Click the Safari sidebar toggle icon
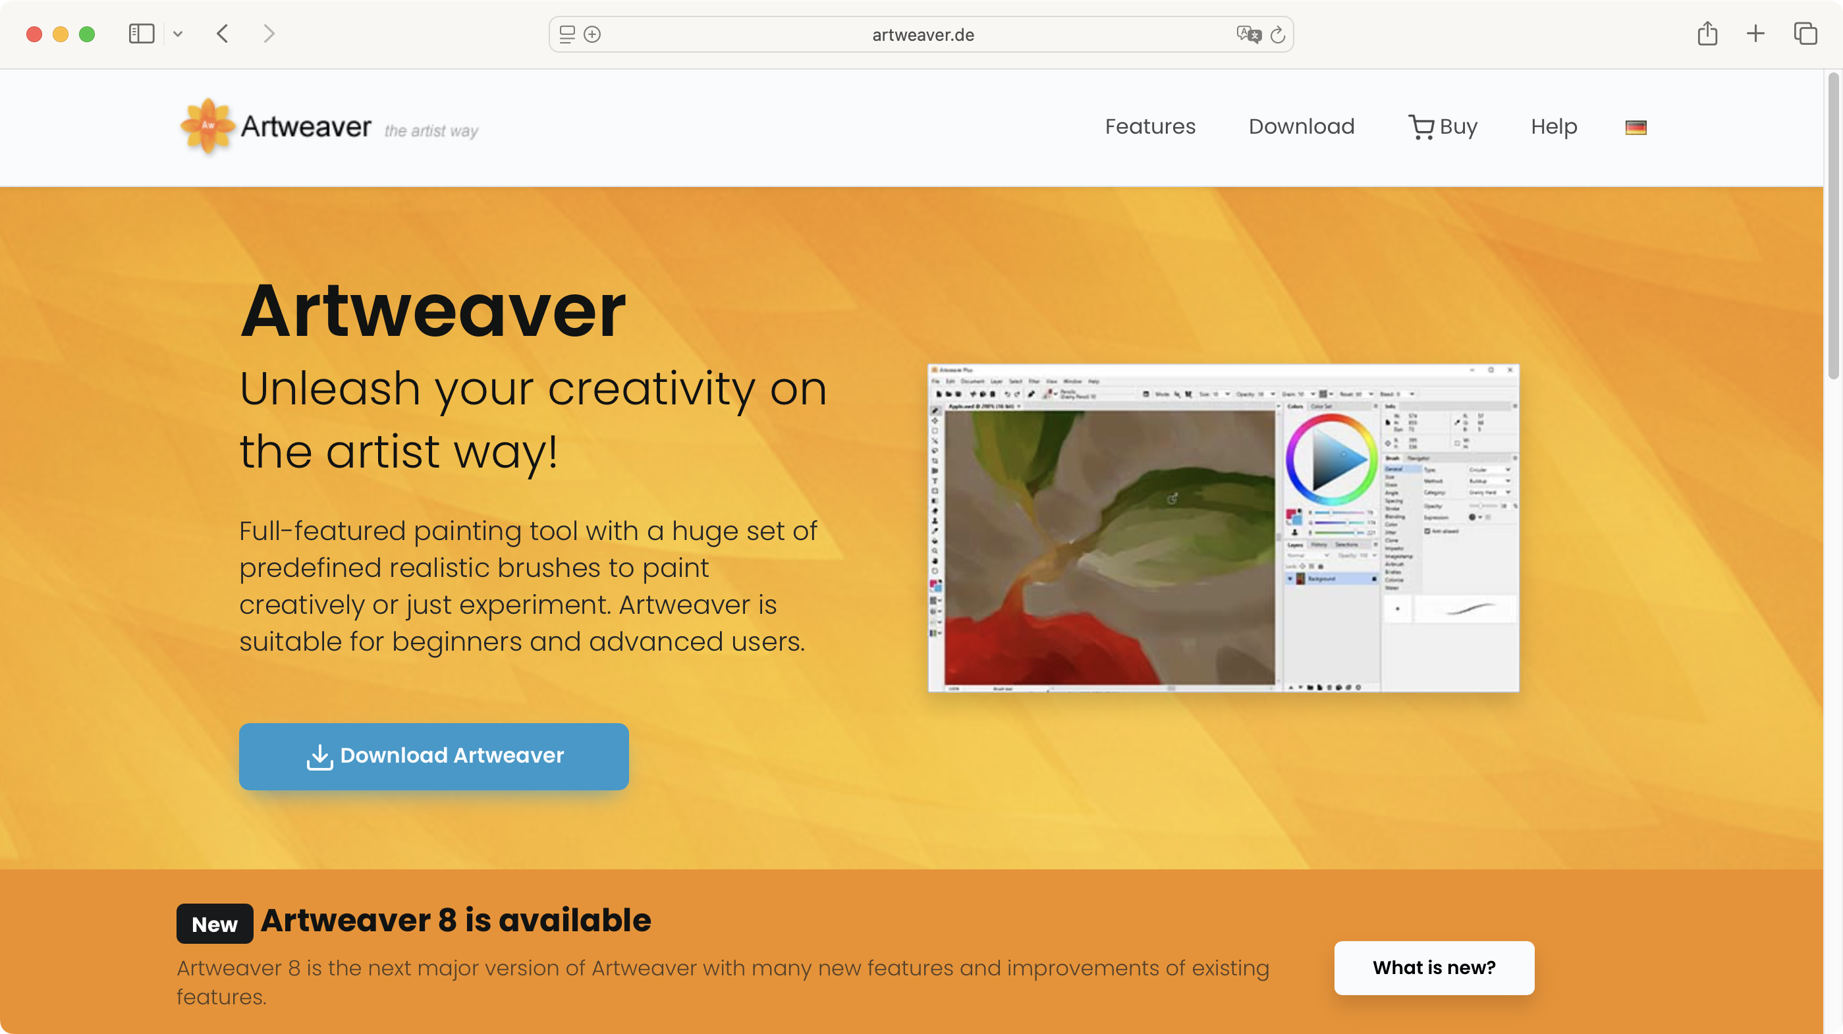This screenshot has width=1843, height=1034. (x=141, y=34)
